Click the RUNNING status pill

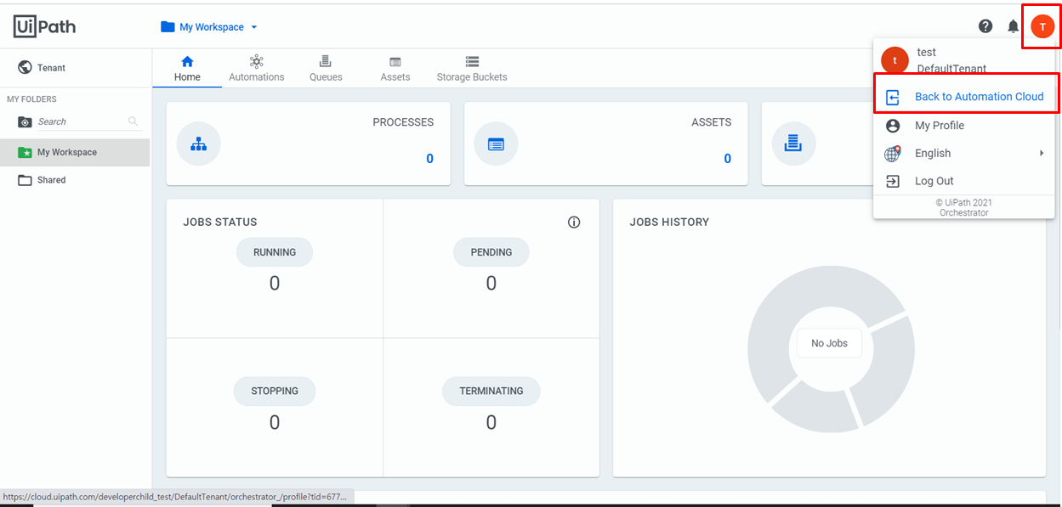pos(275,252)
